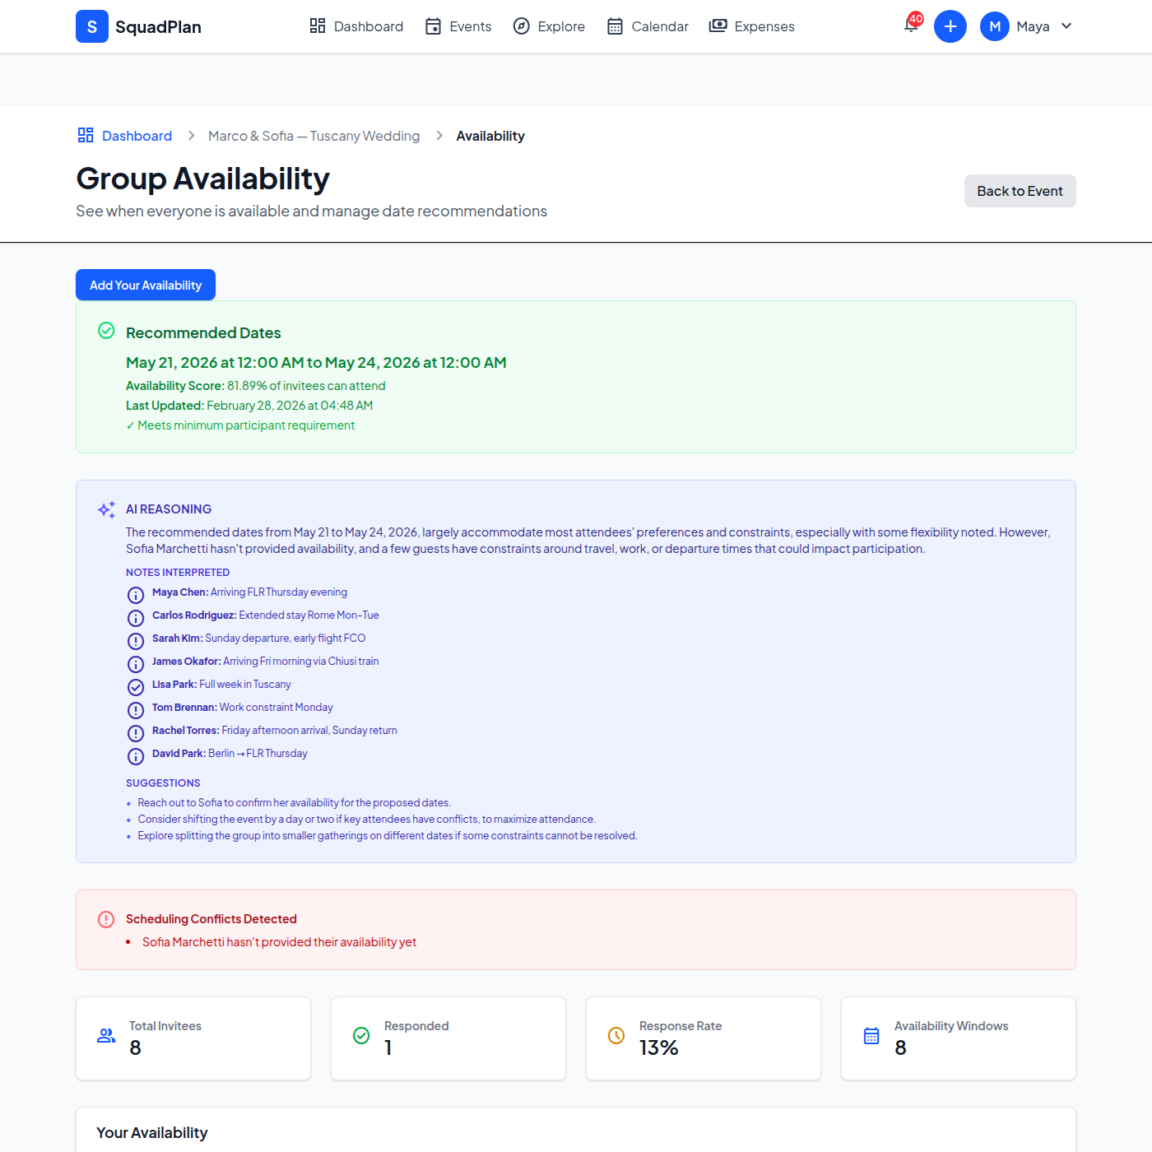Click the Availability Windows calendar icon
Image resolution: width=1152 pixels, height=1152 pixels.
871,1036
